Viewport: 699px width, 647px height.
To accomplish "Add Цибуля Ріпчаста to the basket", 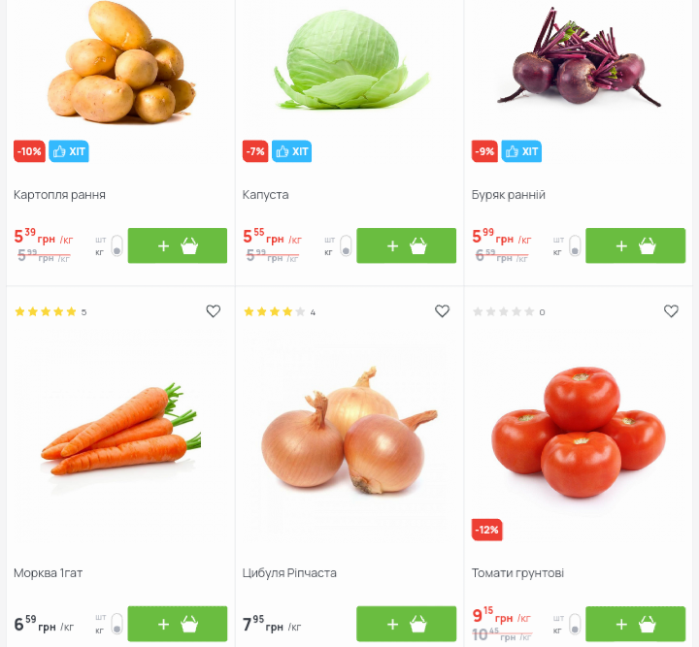I will (406, 624).
